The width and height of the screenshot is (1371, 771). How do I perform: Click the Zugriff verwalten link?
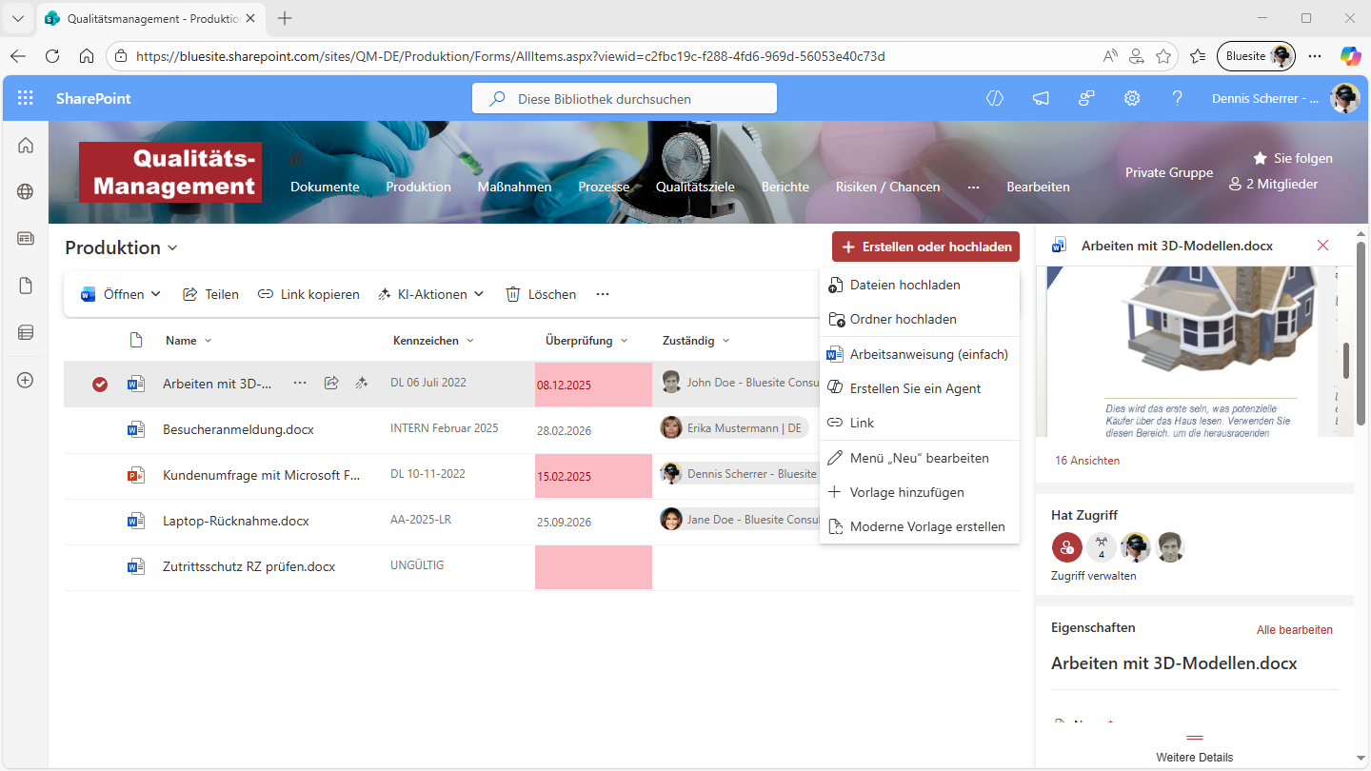click(x=1093, y=576)
